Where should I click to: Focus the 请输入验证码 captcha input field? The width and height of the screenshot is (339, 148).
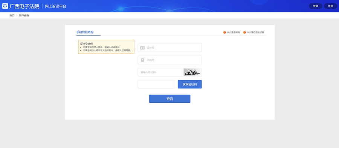[160, 72]
